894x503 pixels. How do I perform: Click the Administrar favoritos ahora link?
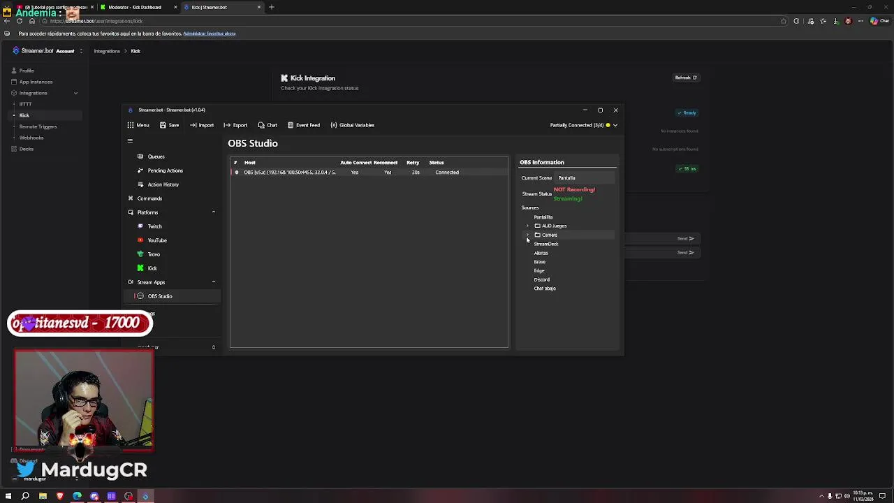pos(209,34)
